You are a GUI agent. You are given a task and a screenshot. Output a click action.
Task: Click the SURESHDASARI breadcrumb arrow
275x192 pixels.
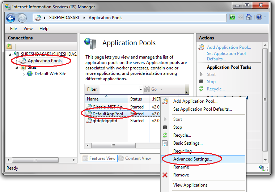(x=45, y=18)
